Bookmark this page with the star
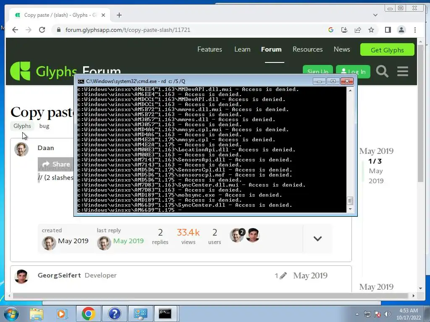Image resolution: width=430 pixels, height=322 pixels. 371,30
